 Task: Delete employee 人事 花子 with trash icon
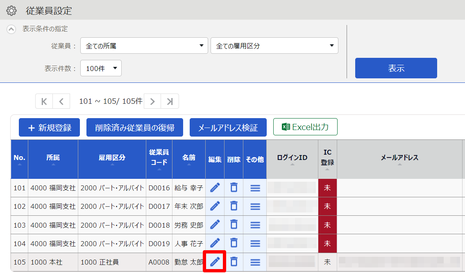coord(234,243)
